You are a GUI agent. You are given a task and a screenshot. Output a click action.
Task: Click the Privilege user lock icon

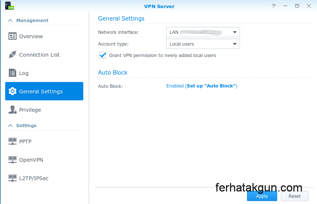12,110
